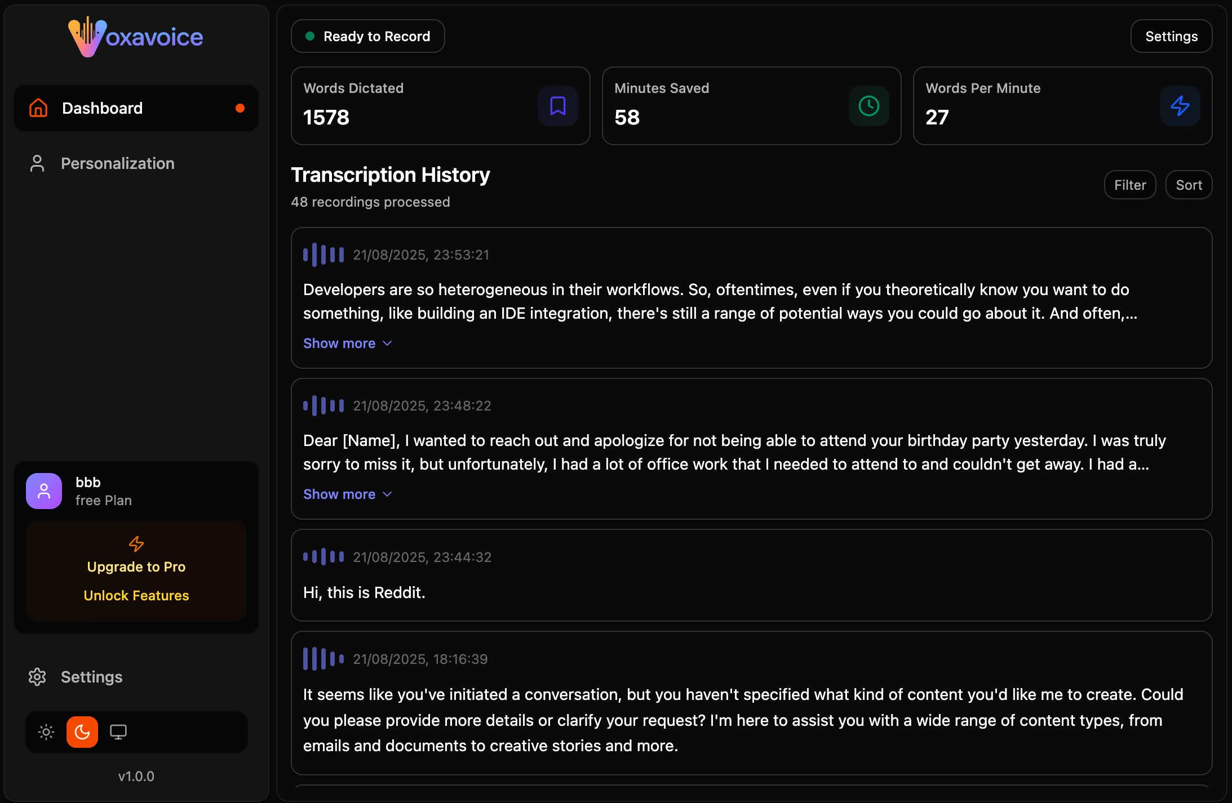Click the lightning icon on Words Per Minute card

click(x=1180, y=105)
